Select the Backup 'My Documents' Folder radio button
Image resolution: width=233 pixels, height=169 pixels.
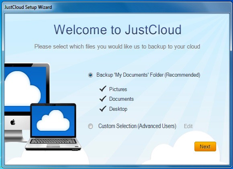pos(90,75)
